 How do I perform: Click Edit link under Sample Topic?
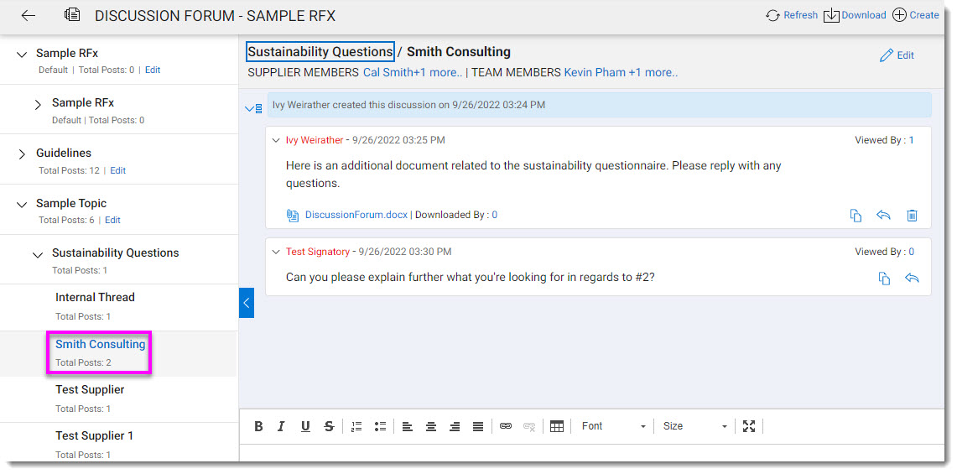(x=113, y=221)
